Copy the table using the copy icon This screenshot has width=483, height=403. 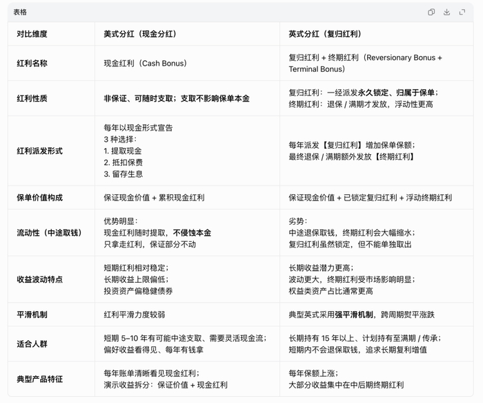click(431, 12)
